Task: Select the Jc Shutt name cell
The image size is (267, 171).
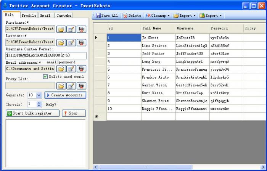Action: pyautogui.click(x=158, y=38)
